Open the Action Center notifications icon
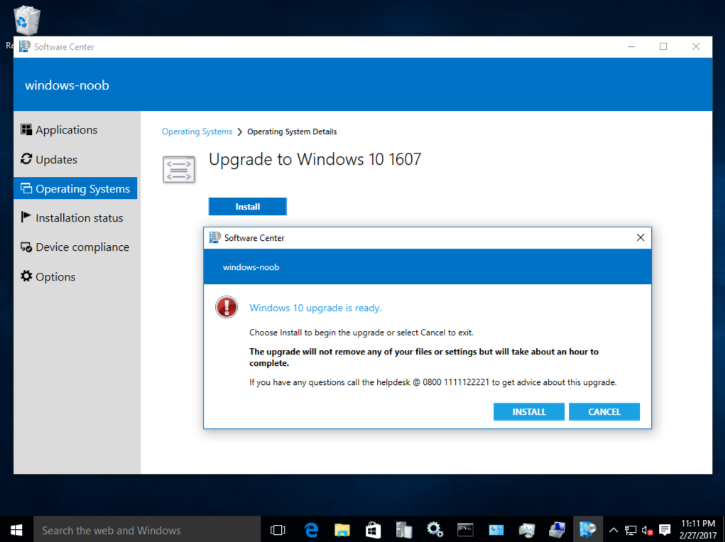This screenshot has height=542, width=725. 665,530
